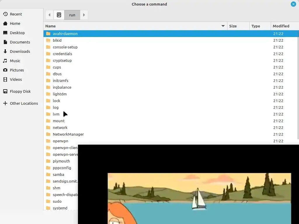Open the Videos sidebar location
The height and width of the screenshot is (224, 299).
point(22,79)
